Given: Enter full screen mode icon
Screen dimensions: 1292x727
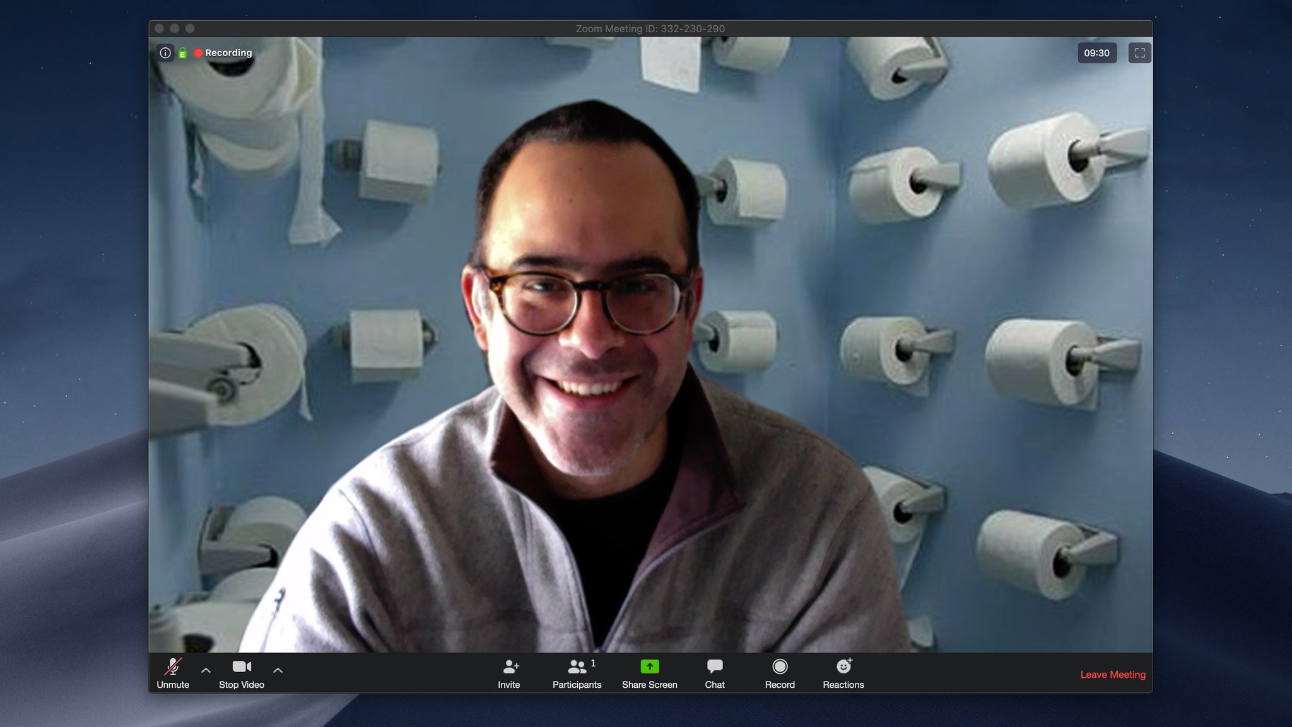Looking at the screenshot, I should (1139, 53).
